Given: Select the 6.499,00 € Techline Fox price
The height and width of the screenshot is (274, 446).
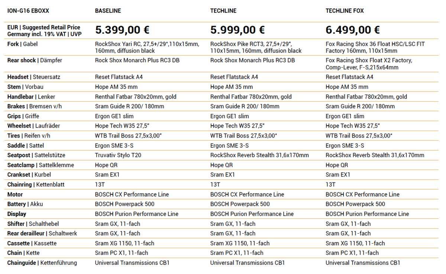Looking at the screenshot, I should pyautogui.click(x=353, y=30).
